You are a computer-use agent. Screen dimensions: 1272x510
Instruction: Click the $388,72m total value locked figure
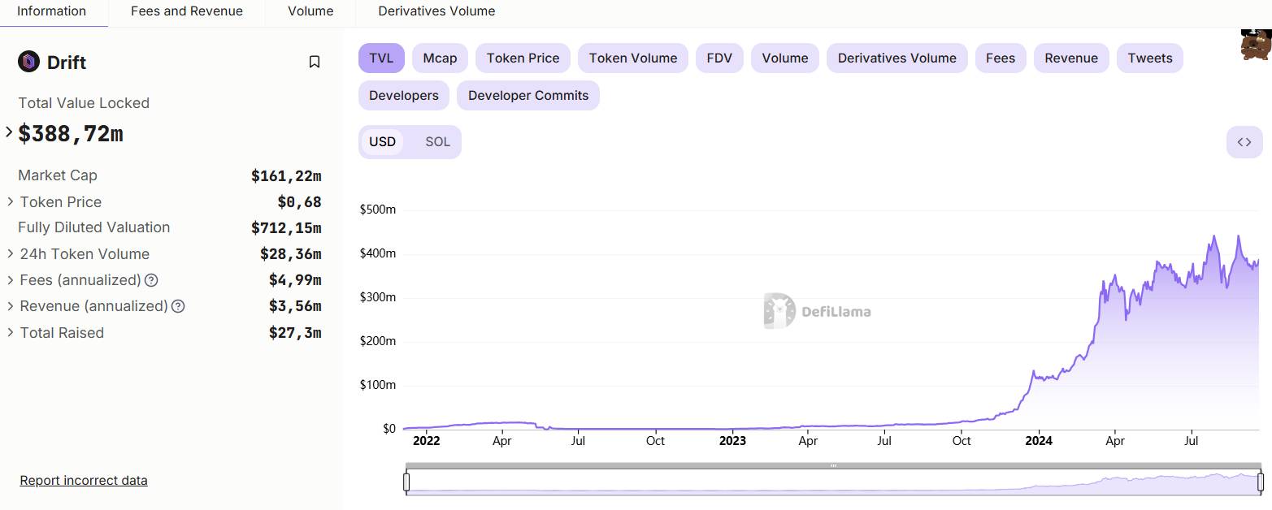click(x=71, y=133)
